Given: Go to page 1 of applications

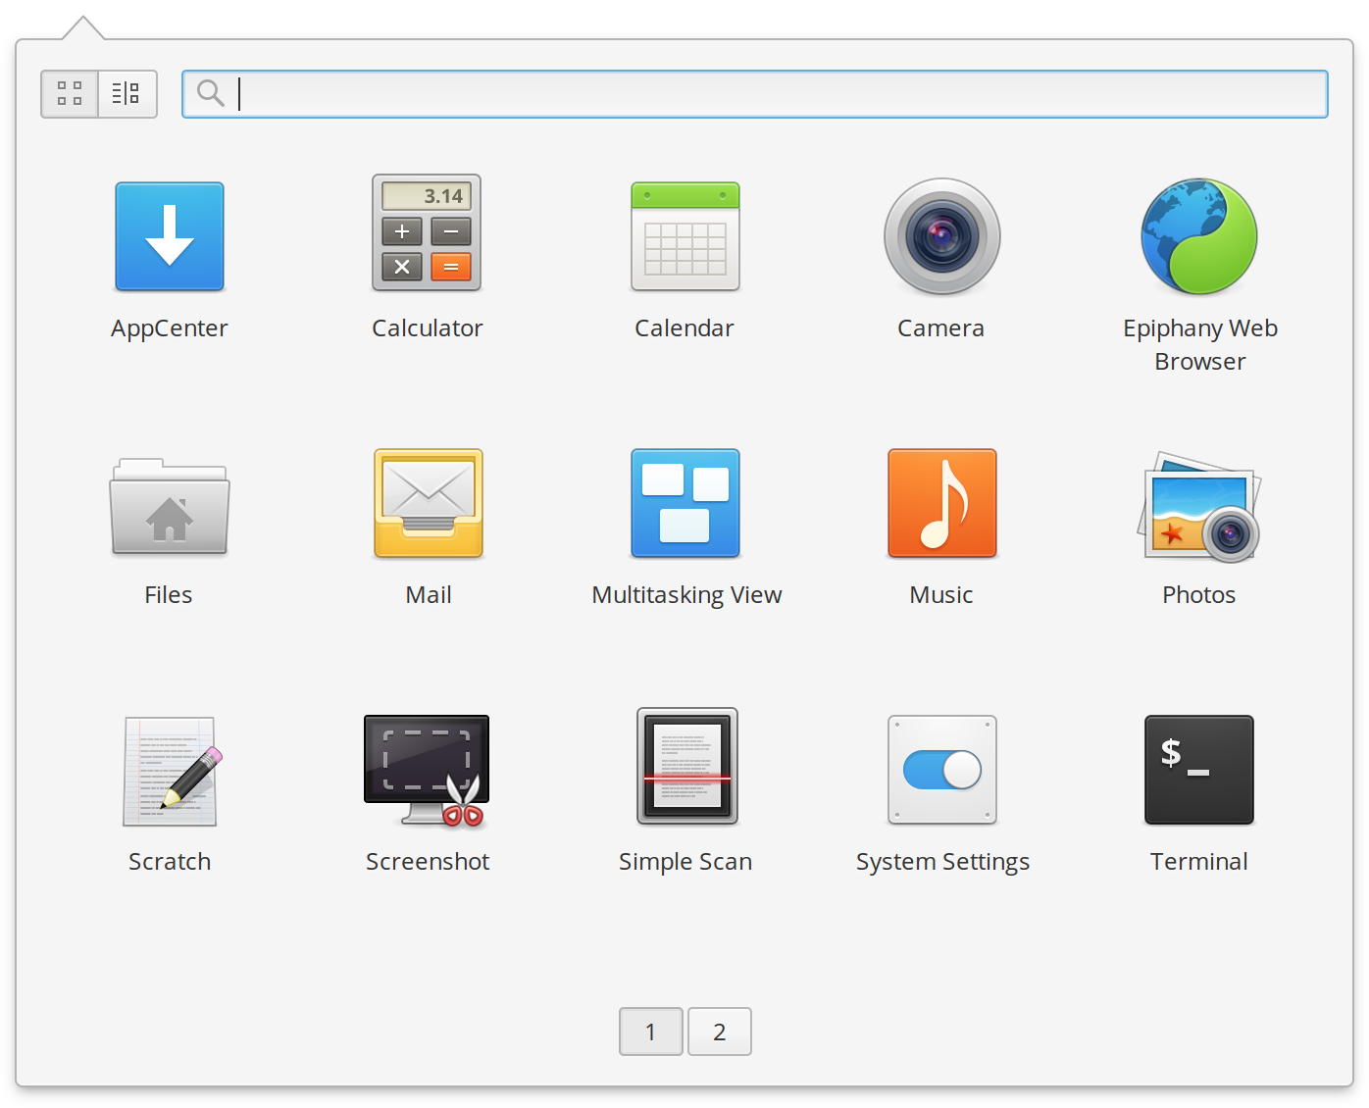Looking at the screenshot, I should 651,1032.
